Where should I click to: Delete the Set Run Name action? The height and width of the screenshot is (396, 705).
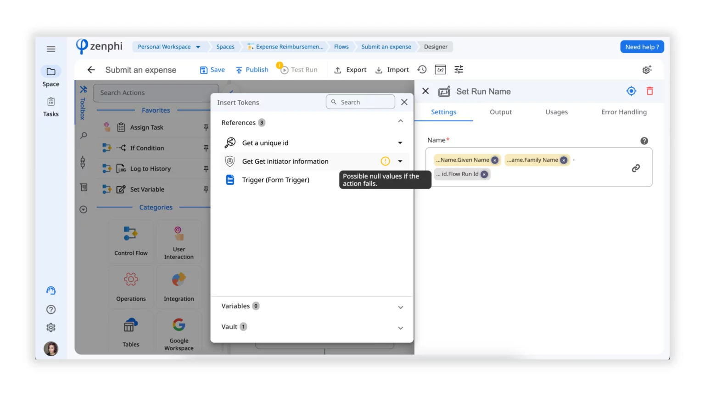650,91
